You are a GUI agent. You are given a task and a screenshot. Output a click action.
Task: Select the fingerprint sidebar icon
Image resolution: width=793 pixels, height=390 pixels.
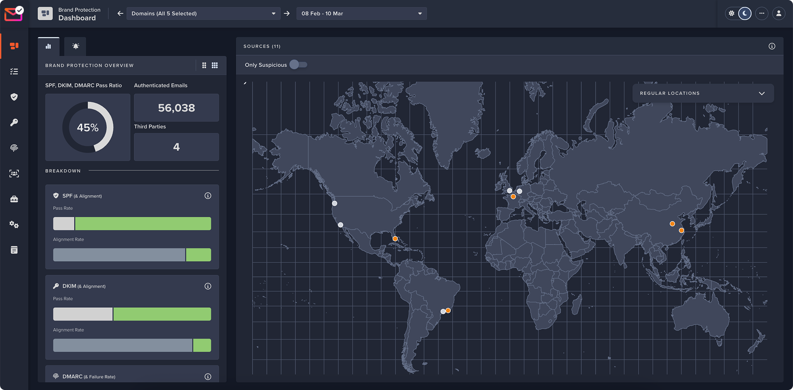pyautogui.click(x=14, y=148)
